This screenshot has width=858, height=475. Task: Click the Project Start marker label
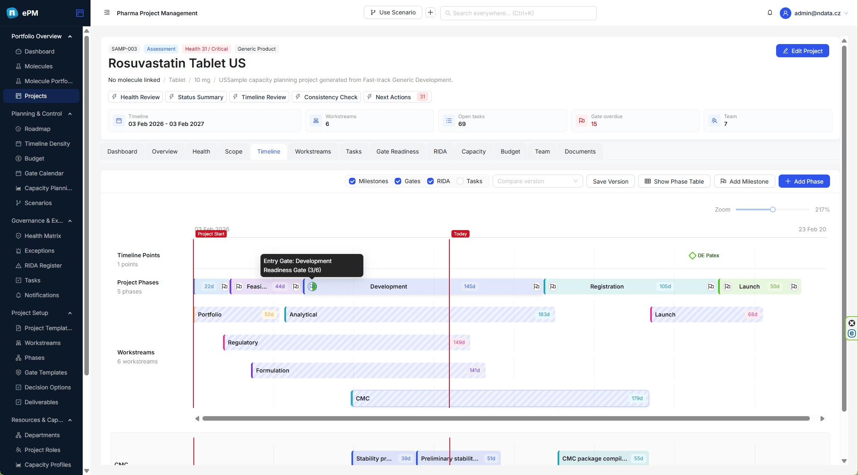click(211, 234)
